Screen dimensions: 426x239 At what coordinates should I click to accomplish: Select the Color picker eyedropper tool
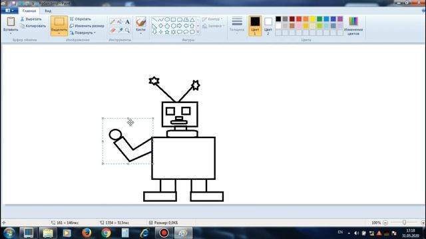coord(120,30)
